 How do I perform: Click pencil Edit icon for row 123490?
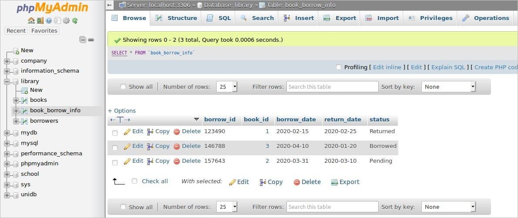(x=127, y=131)
